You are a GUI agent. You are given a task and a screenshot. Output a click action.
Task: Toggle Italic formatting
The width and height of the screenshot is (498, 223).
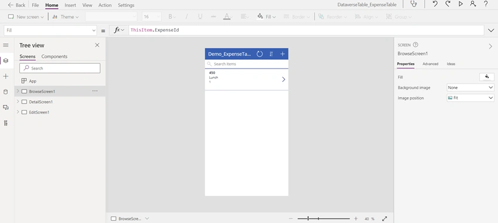(x=186, y=17)
